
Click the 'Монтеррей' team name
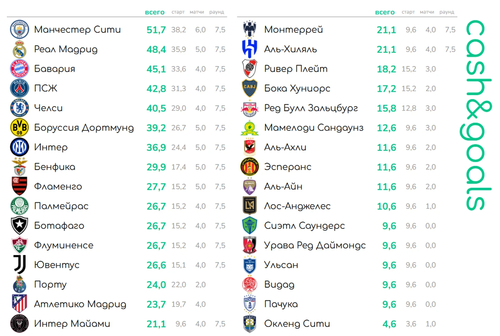[x=293, y=30]
